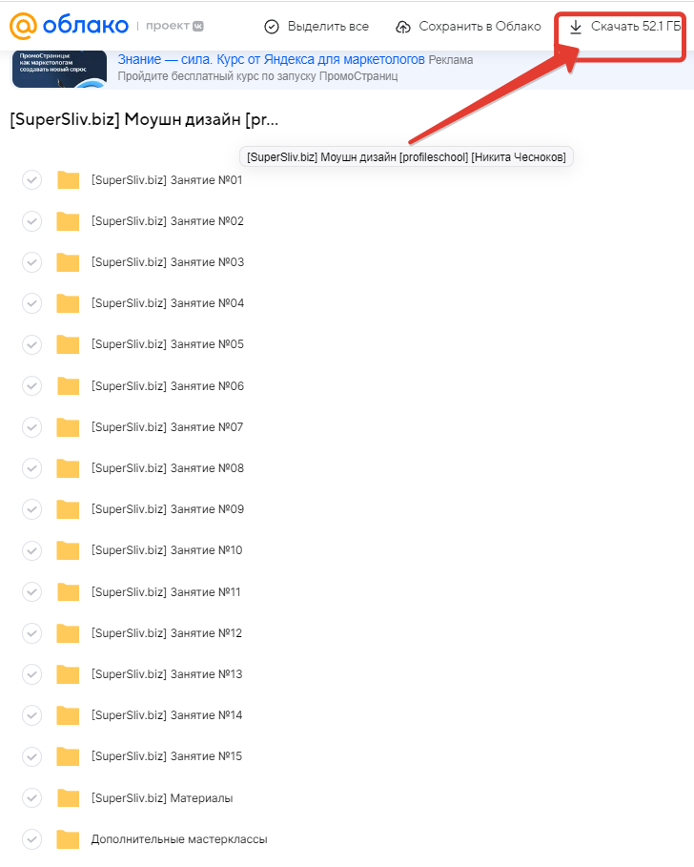Open folder name Занятие №15
Image resolution: width=694 pixels, height=867 pixels.
tap(167, 756)
